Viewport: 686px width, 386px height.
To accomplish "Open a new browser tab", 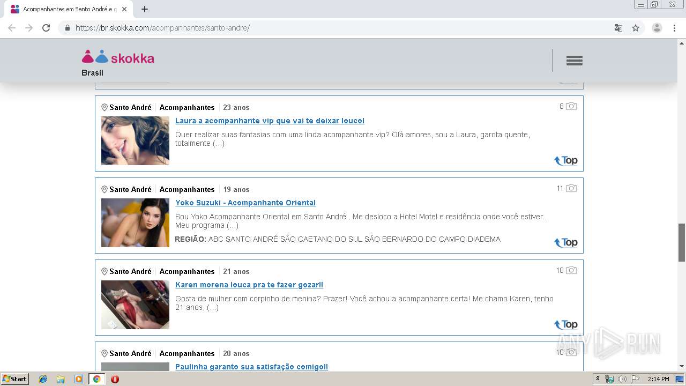I will tap(145, 9).
